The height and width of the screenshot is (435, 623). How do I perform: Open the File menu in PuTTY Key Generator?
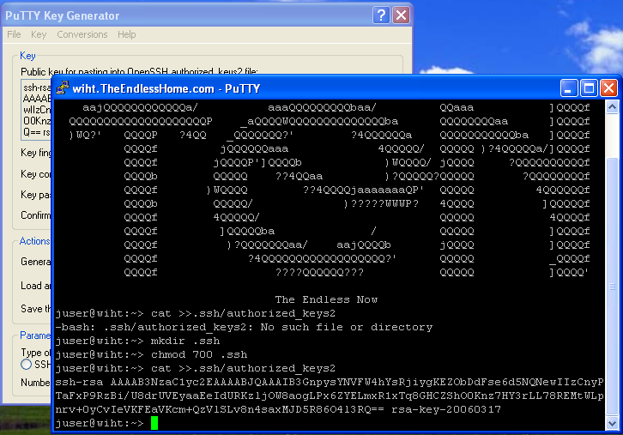click(14, 34)
